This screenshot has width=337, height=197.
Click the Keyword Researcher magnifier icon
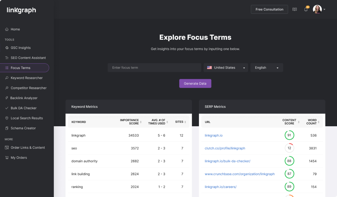7,78
